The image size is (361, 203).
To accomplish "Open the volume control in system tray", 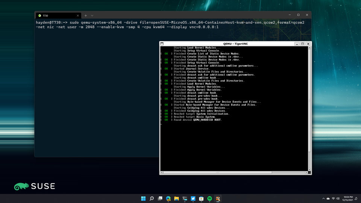I will pos(338,198).
